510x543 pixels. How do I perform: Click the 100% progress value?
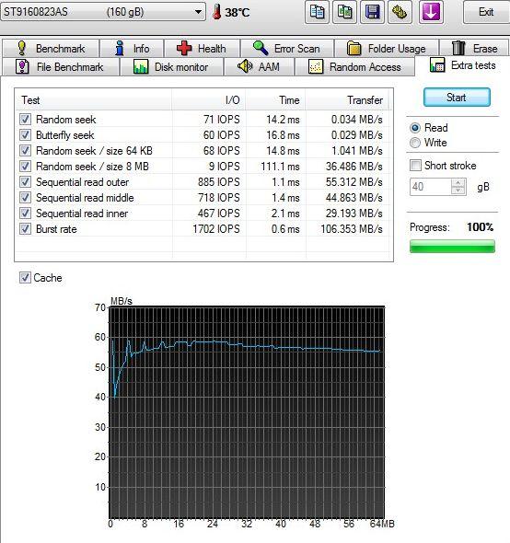pos(481,227)
